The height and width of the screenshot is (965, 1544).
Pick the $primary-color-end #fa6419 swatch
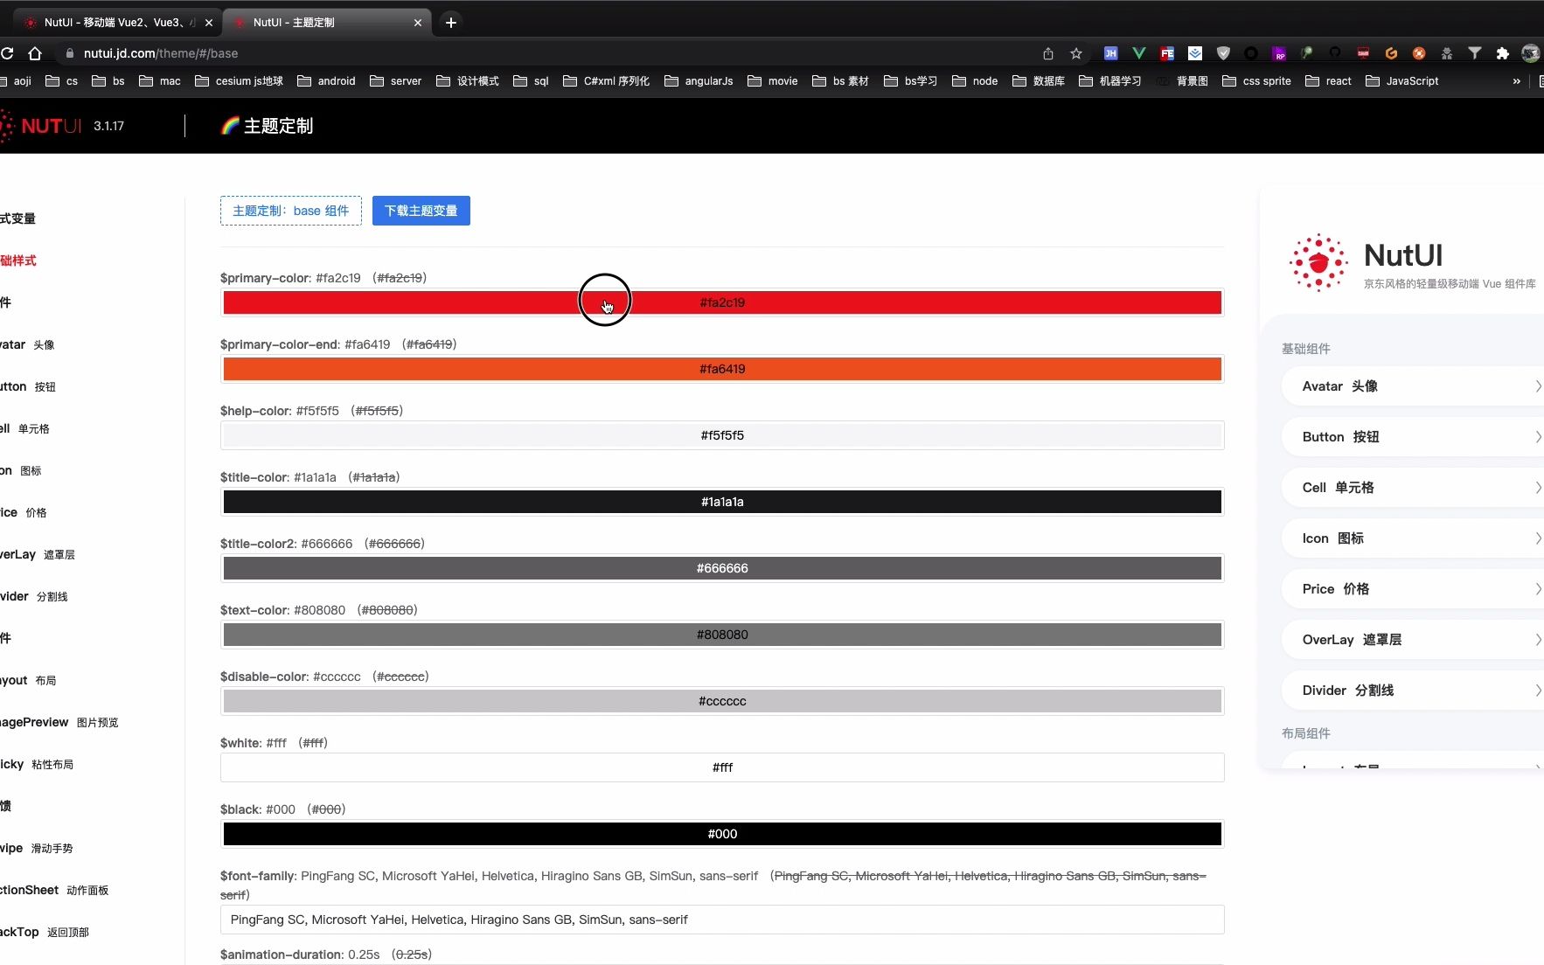click(x=722, y=369)
